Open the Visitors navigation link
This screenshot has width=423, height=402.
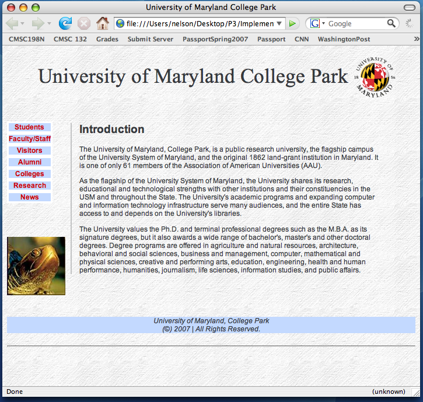[29, 151]
